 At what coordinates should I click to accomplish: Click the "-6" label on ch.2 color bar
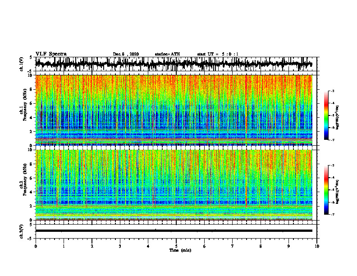click(332, 202)
